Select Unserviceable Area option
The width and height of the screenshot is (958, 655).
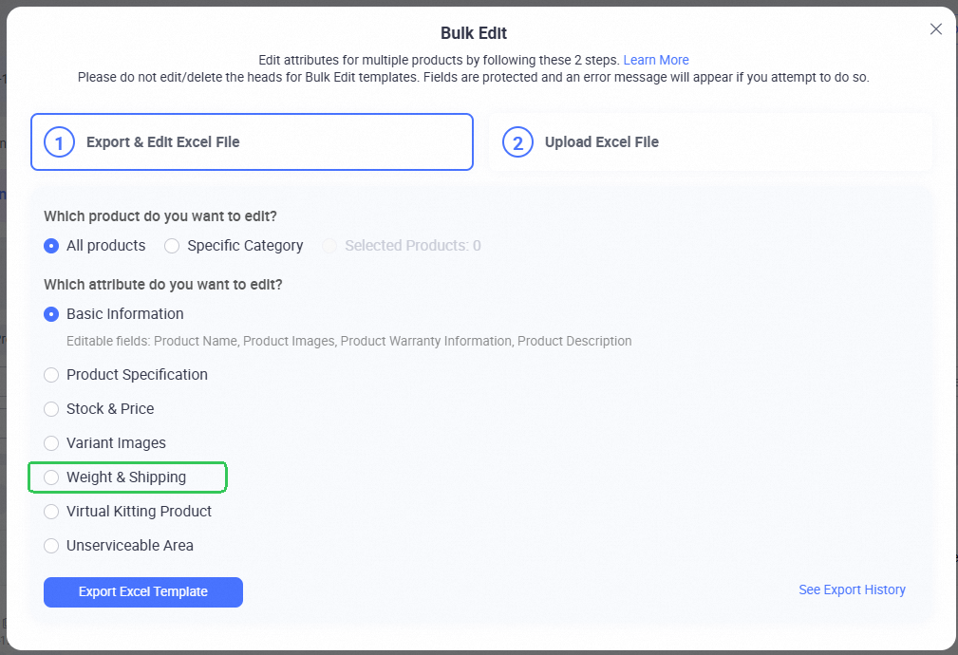tap(50, 545)
